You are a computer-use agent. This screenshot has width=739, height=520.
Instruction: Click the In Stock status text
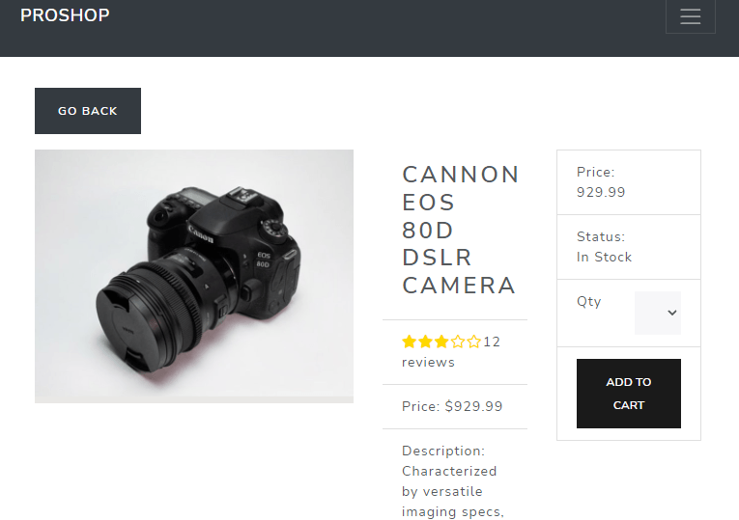604,257
